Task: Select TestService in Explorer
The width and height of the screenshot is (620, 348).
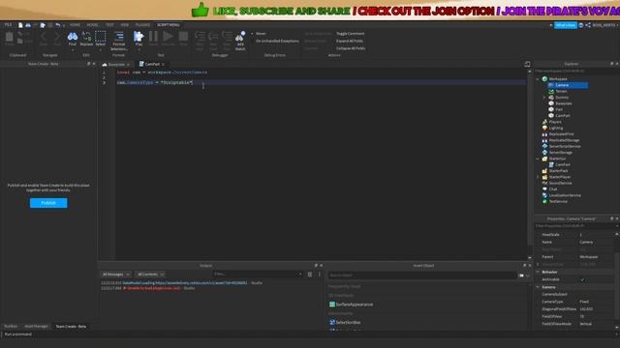Action: [x=558, y=201]
